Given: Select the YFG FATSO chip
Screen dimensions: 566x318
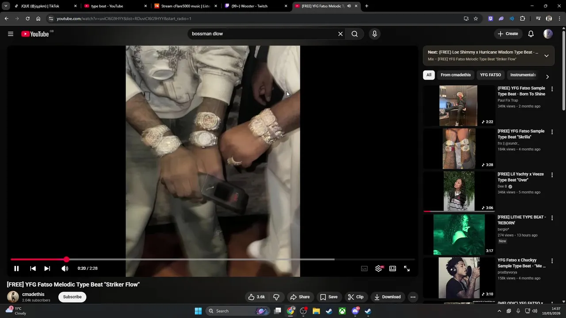Looking at the screenshot, I should point(490,75).
